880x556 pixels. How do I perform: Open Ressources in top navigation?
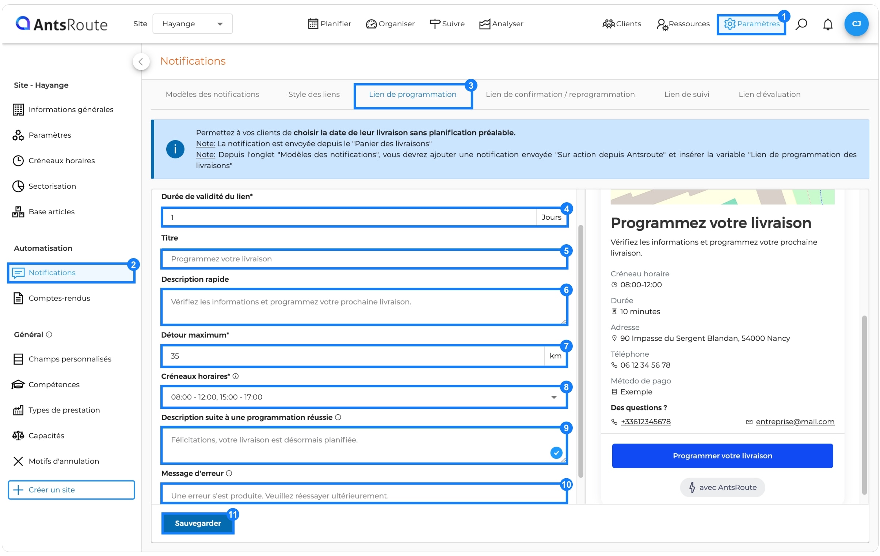[683, 24]
